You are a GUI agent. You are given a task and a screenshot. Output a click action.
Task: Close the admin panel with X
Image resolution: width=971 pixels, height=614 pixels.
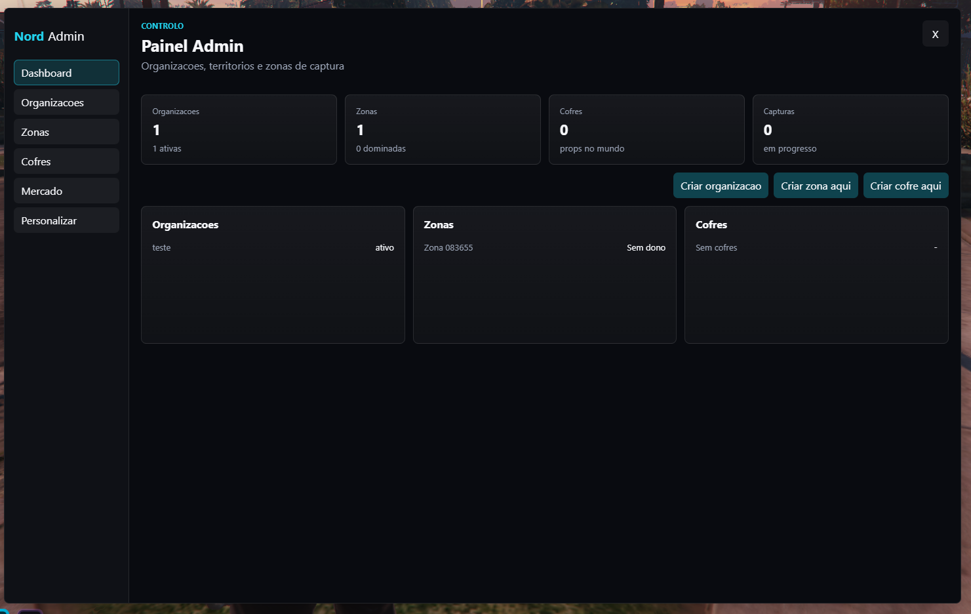(936, 34)
